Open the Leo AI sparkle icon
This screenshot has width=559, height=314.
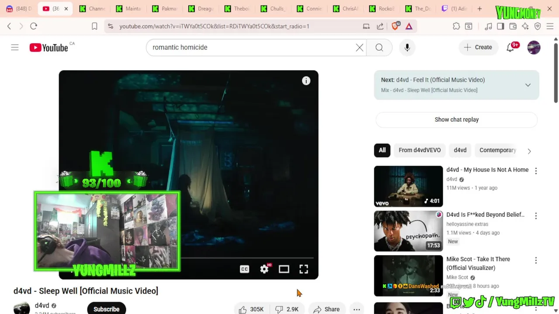[525, 26]
